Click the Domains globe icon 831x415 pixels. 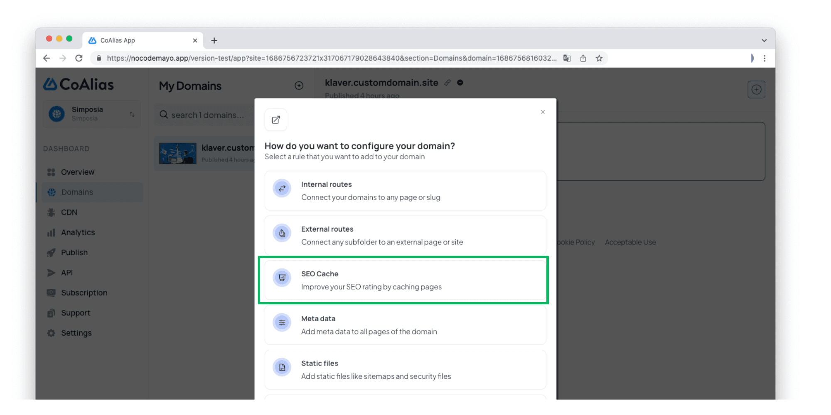point(52,192)
